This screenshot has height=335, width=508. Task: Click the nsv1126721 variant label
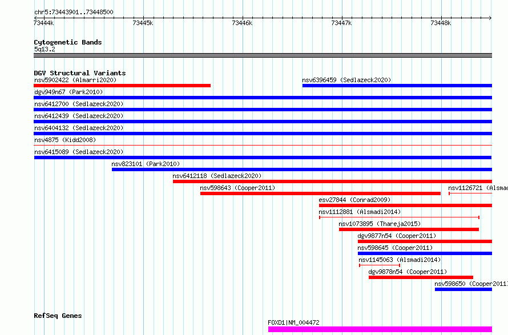click(x=478, y=188)
